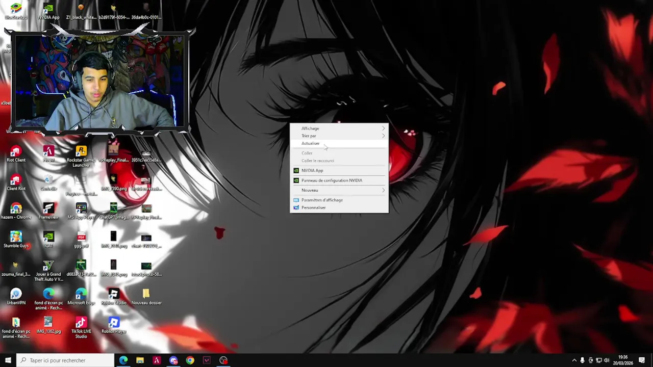
Task: Click the Taper ici pour rechercher search box
Action: tap(65, 360)
